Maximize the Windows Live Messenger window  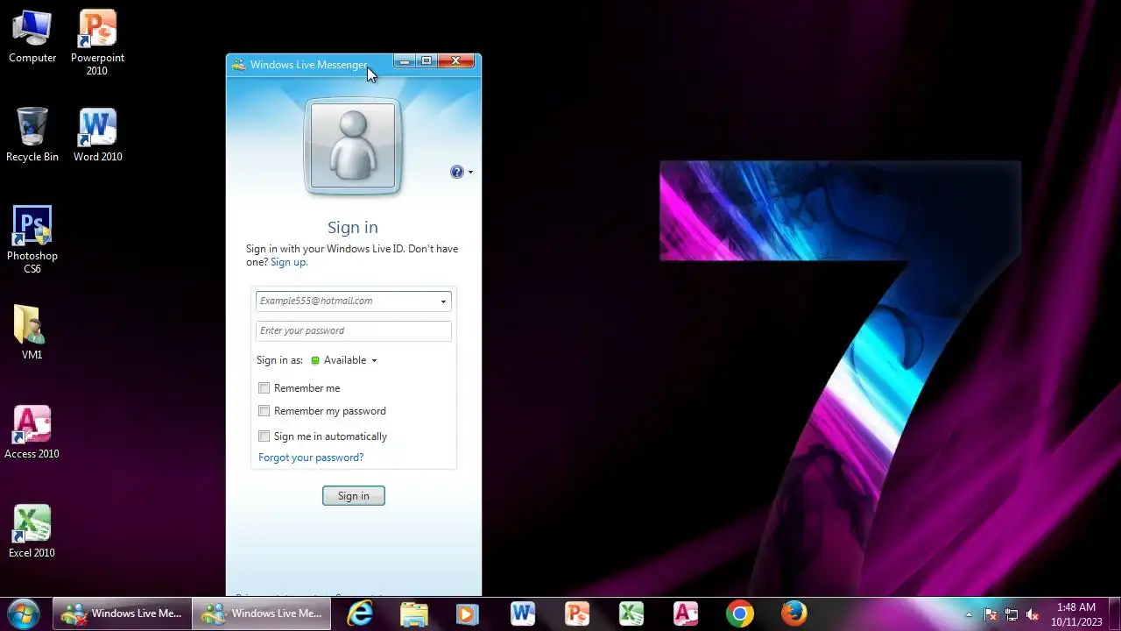(x=427, y=61)
